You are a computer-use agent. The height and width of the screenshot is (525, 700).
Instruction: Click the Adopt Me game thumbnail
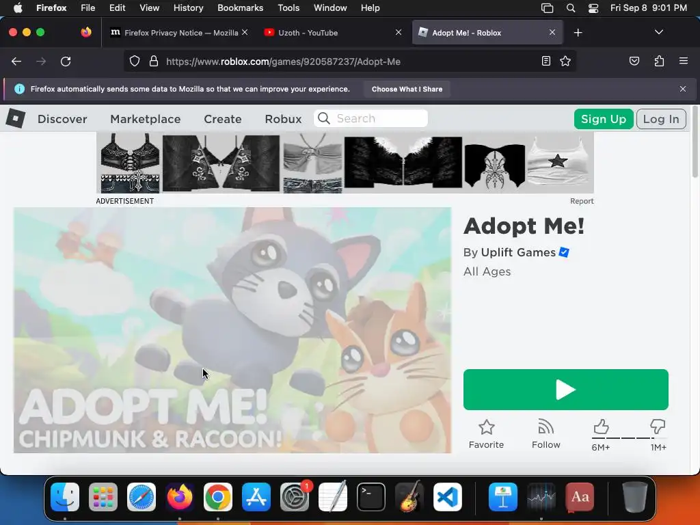click(232, 330)
